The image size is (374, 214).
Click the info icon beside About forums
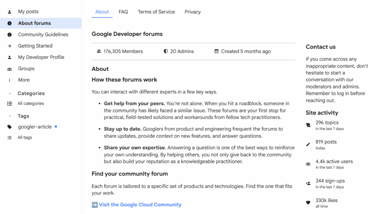(x=9, y=23)
